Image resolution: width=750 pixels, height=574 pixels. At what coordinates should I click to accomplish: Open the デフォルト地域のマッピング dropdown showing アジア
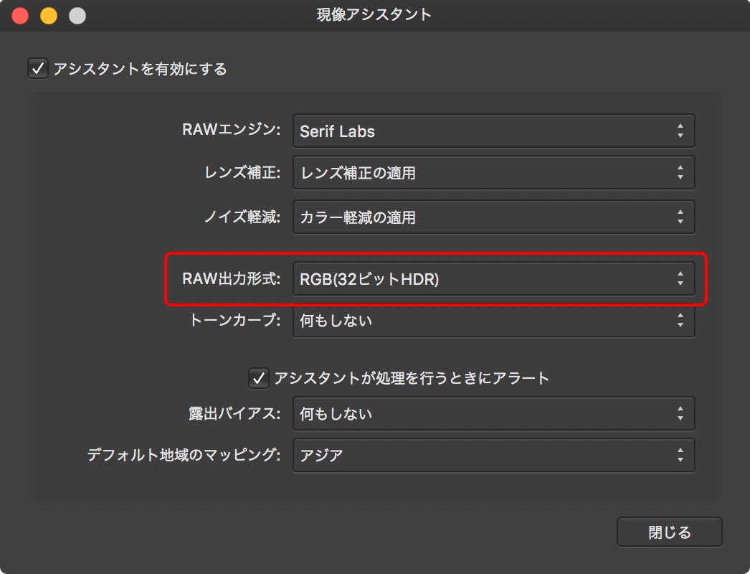coord(493,455)
